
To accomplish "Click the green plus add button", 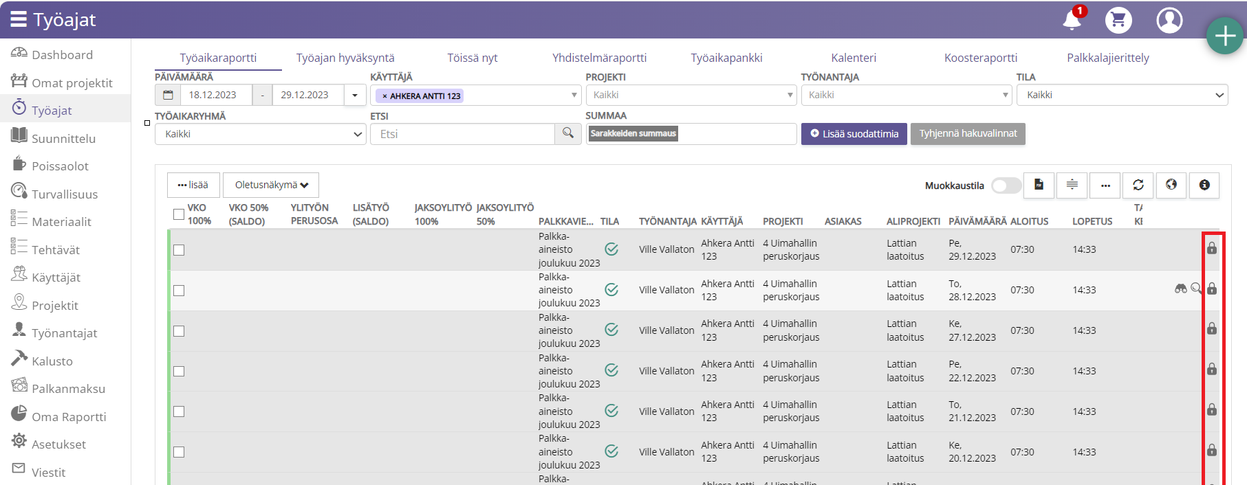I will pos(1225,36).
